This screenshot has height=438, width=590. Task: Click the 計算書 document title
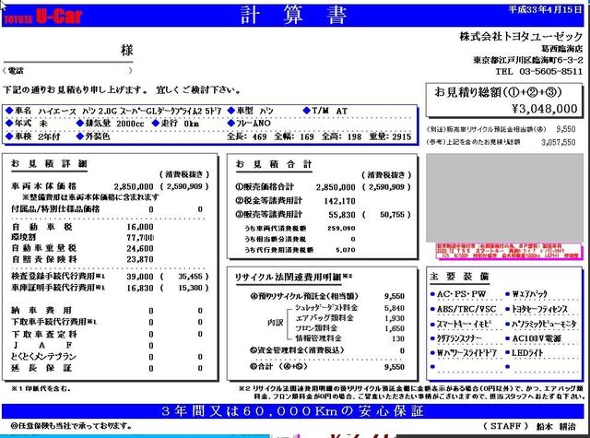pos(293,16)
